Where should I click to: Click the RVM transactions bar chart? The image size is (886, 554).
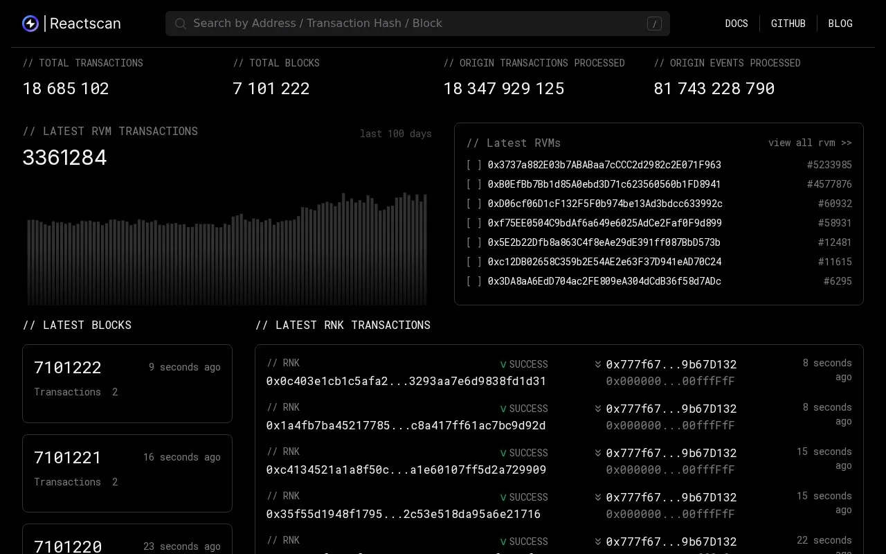point(227,249)
